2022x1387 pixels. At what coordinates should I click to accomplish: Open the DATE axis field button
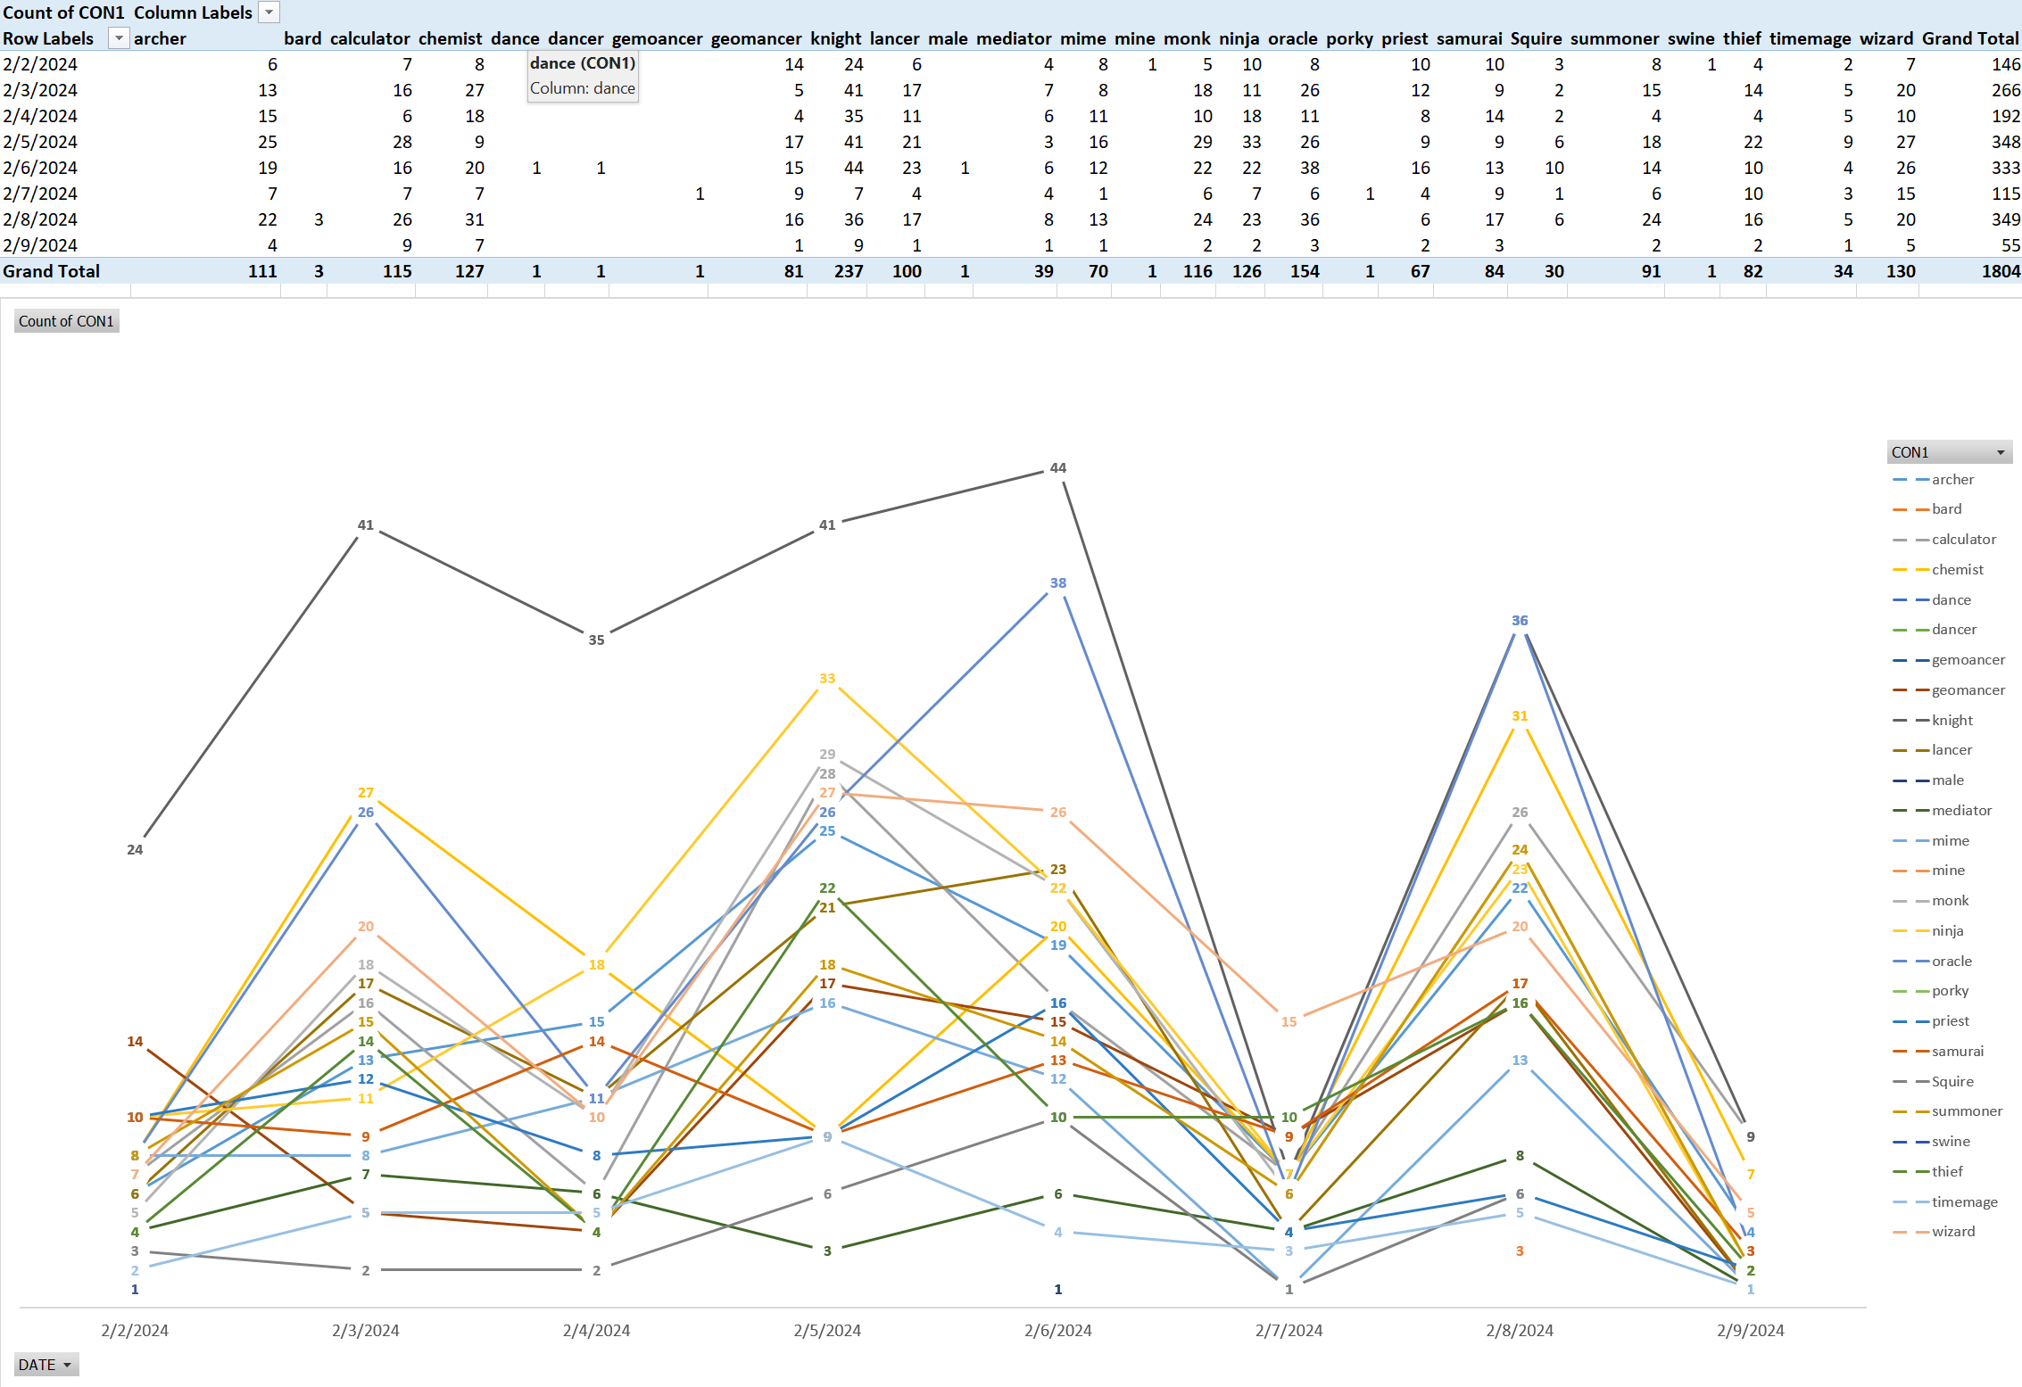46,1365
